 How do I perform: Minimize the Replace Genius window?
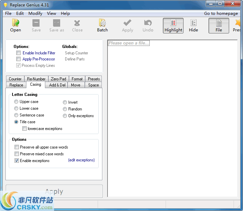(211, 4)
